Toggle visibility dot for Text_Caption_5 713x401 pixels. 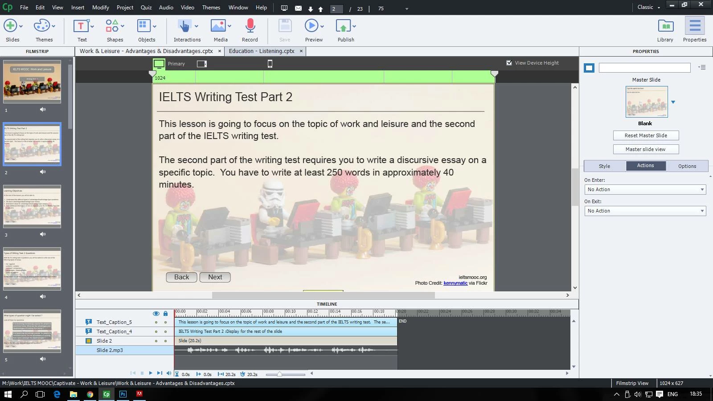point(156,322)
